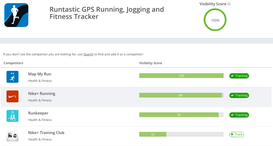This screenshot has width=273, height=146.
Task: Click the Runtastic app icon
Action: click(16, 15)
